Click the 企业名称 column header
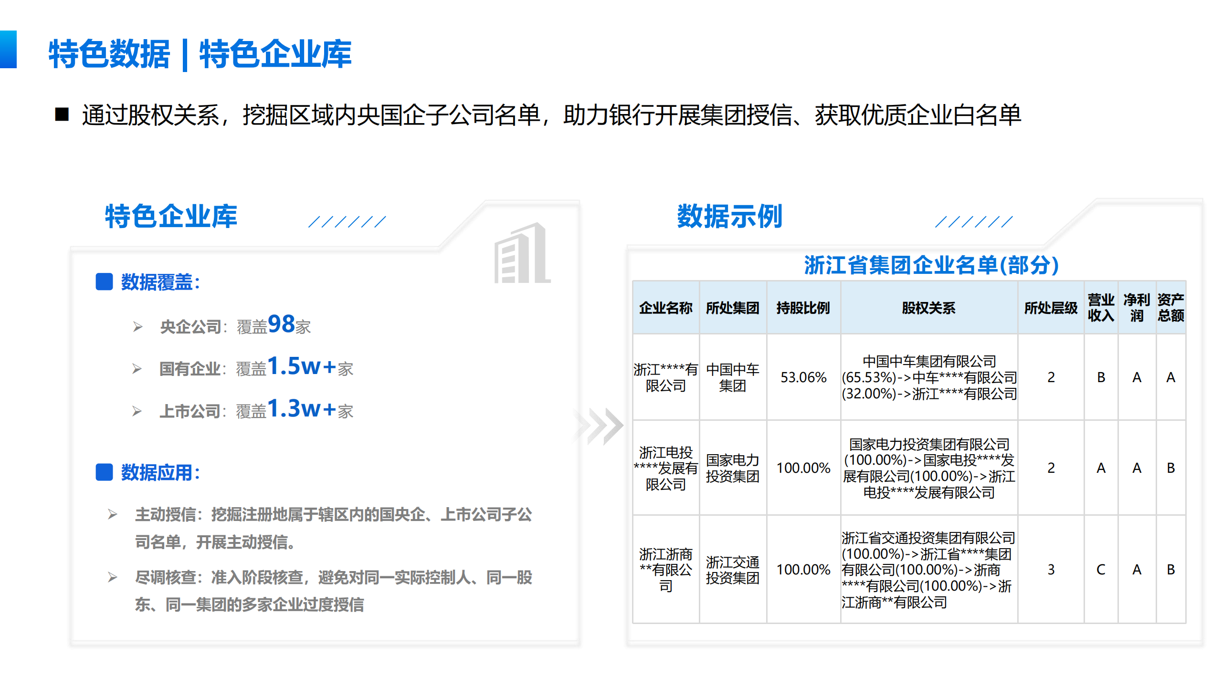The width and height of the screenshot is (1222, 687). (x=665, y=308)
